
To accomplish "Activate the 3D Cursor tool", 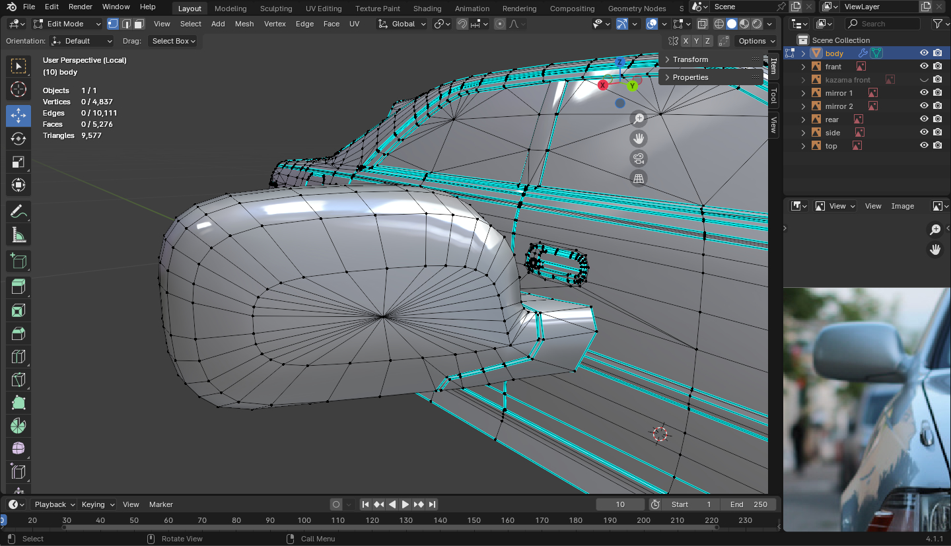I will pos(18,89).
